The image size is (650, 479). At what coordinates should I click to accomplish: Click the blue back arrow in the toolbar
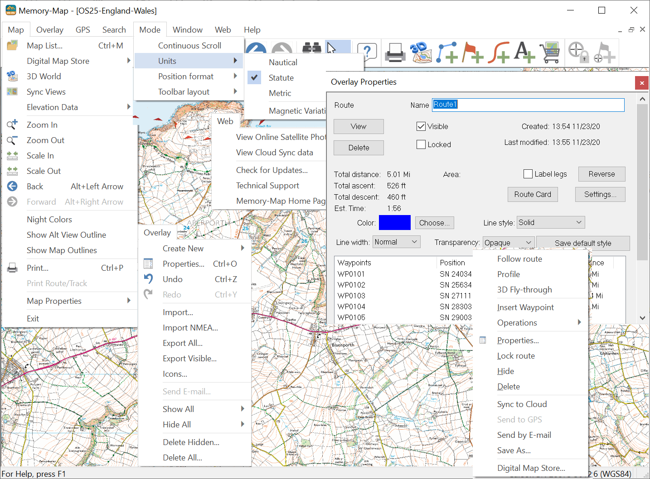(x=256, y=48)
